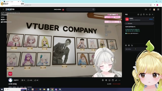Viewport: 162px width, 91px height.
Task: Click the mobile device icon in chat header
Action: tap(141, 15)
